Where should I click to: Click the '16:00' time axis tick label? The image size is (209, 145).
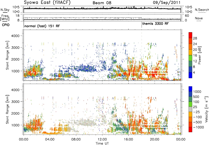click(x=128, y=140)
